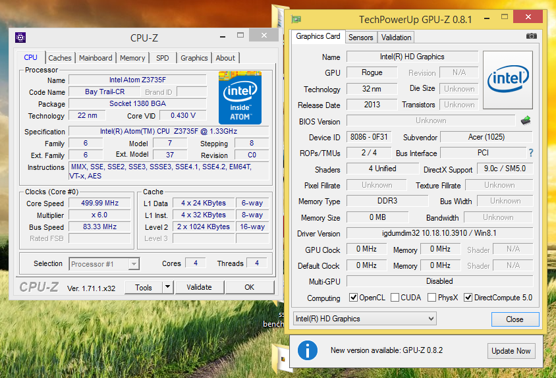
Task: Click the CPU-Z Technology value 22 nm
Action: (87, 115)
